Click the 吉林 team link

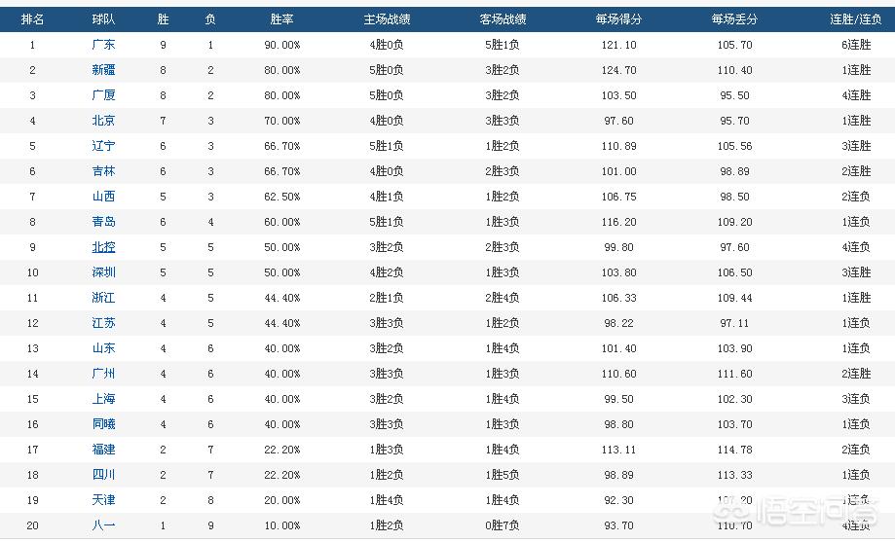(104, 171)
